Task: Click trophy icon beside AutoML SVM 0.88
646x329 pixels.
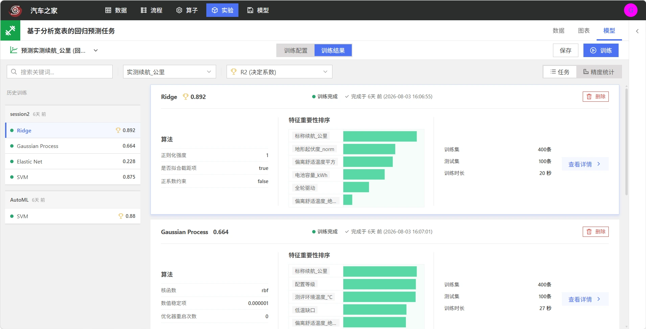Action: point(121,216)
